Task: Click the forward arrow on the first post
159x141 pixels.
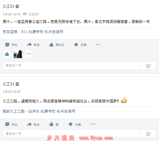Action: [29, 45]
